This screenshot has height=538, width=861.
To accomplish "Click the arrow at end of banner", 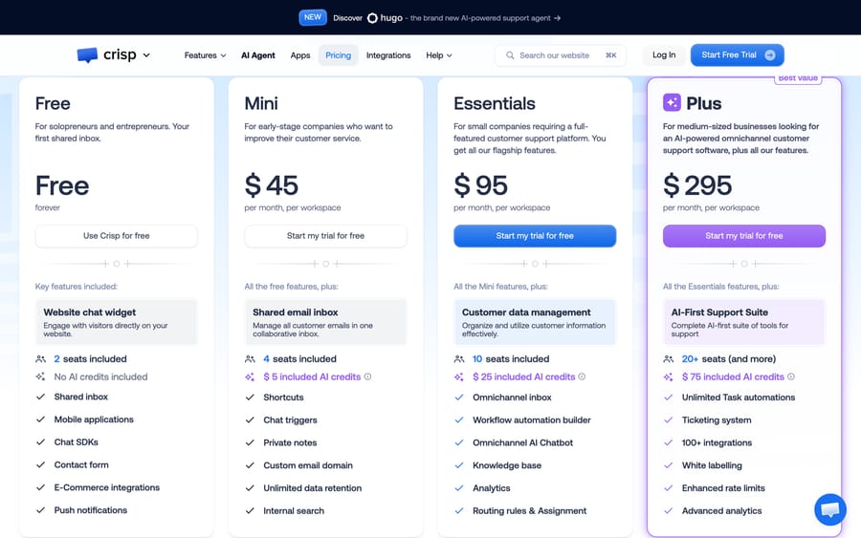I will (558, 18).
